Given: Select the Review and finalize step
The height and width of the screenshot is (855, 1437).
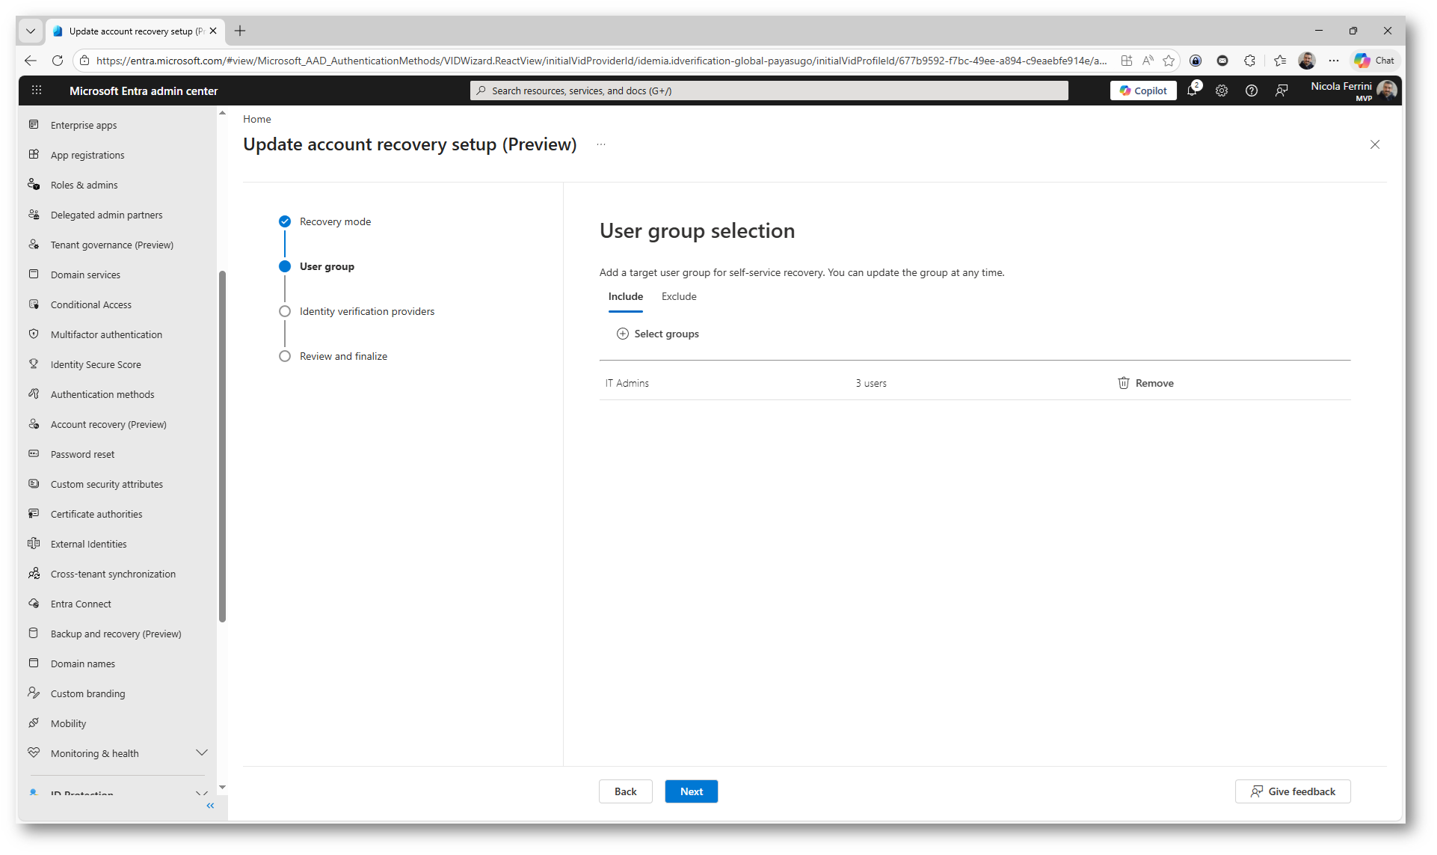Looking at the screenshot, I should click(343, 356).
